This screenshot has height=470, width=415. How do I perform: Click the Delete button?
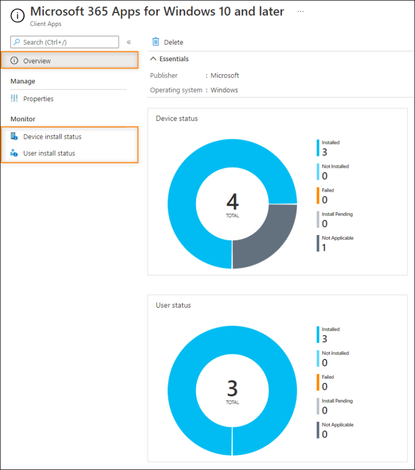click(168, 42)
